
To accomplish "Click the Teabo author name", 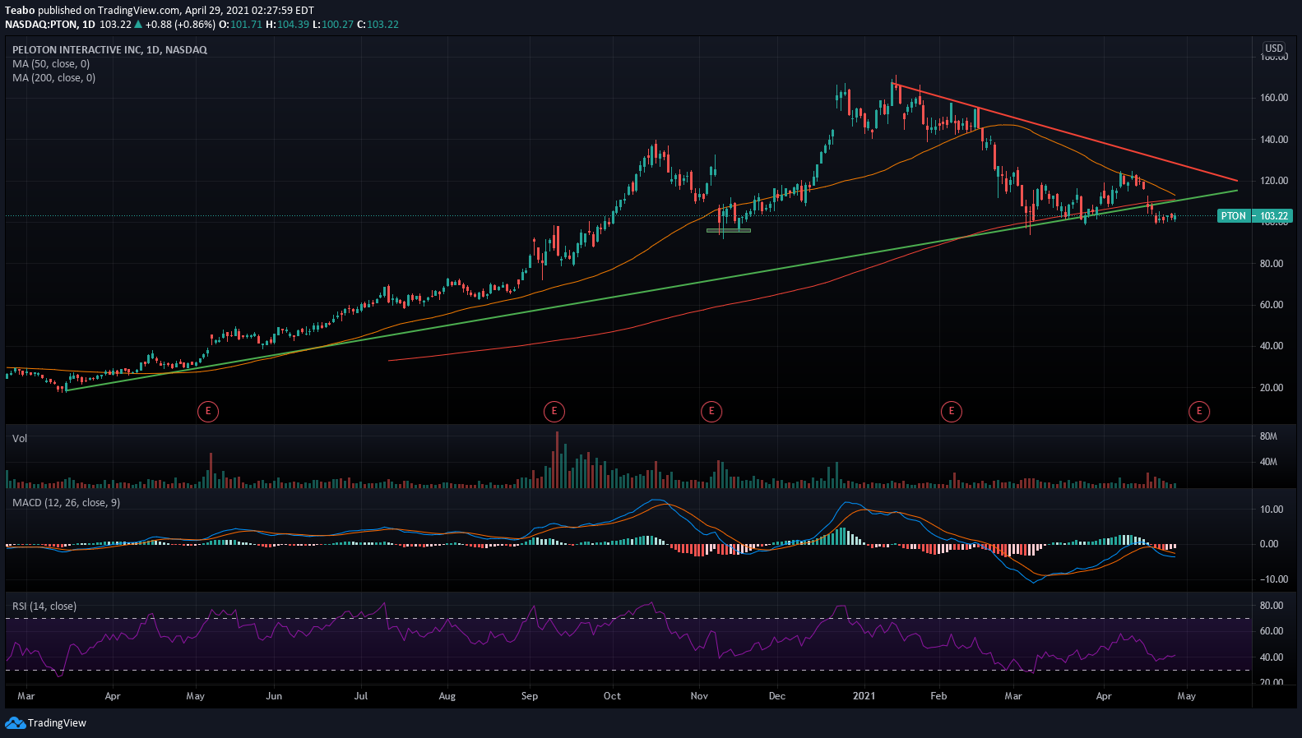I will tap(20, 11).
